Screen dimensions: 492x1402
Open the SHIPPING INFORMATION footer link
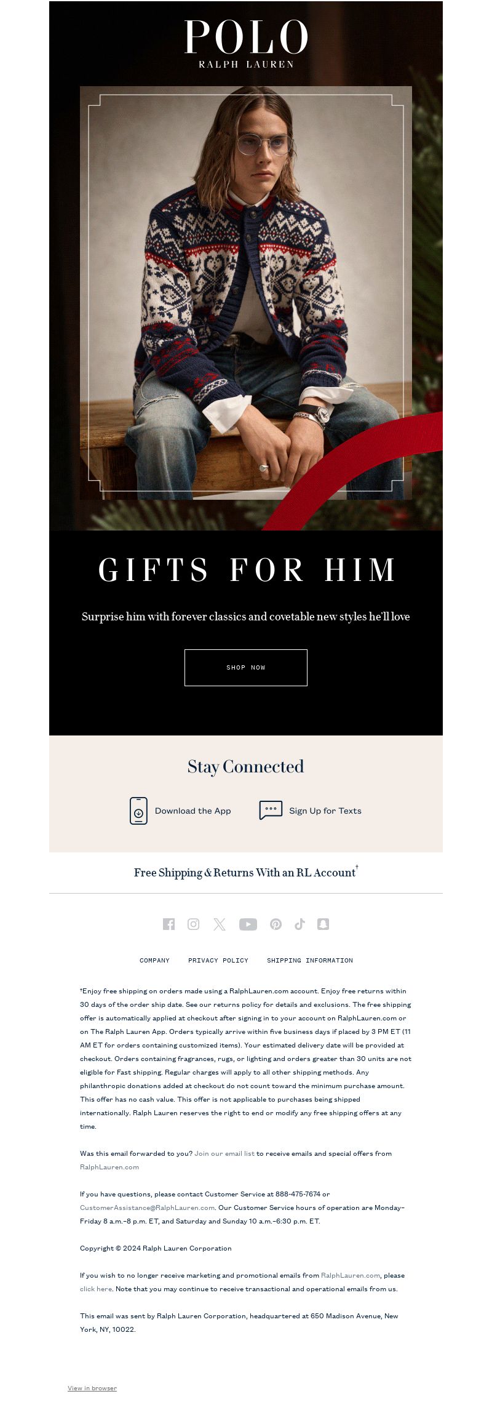[310, 960]
